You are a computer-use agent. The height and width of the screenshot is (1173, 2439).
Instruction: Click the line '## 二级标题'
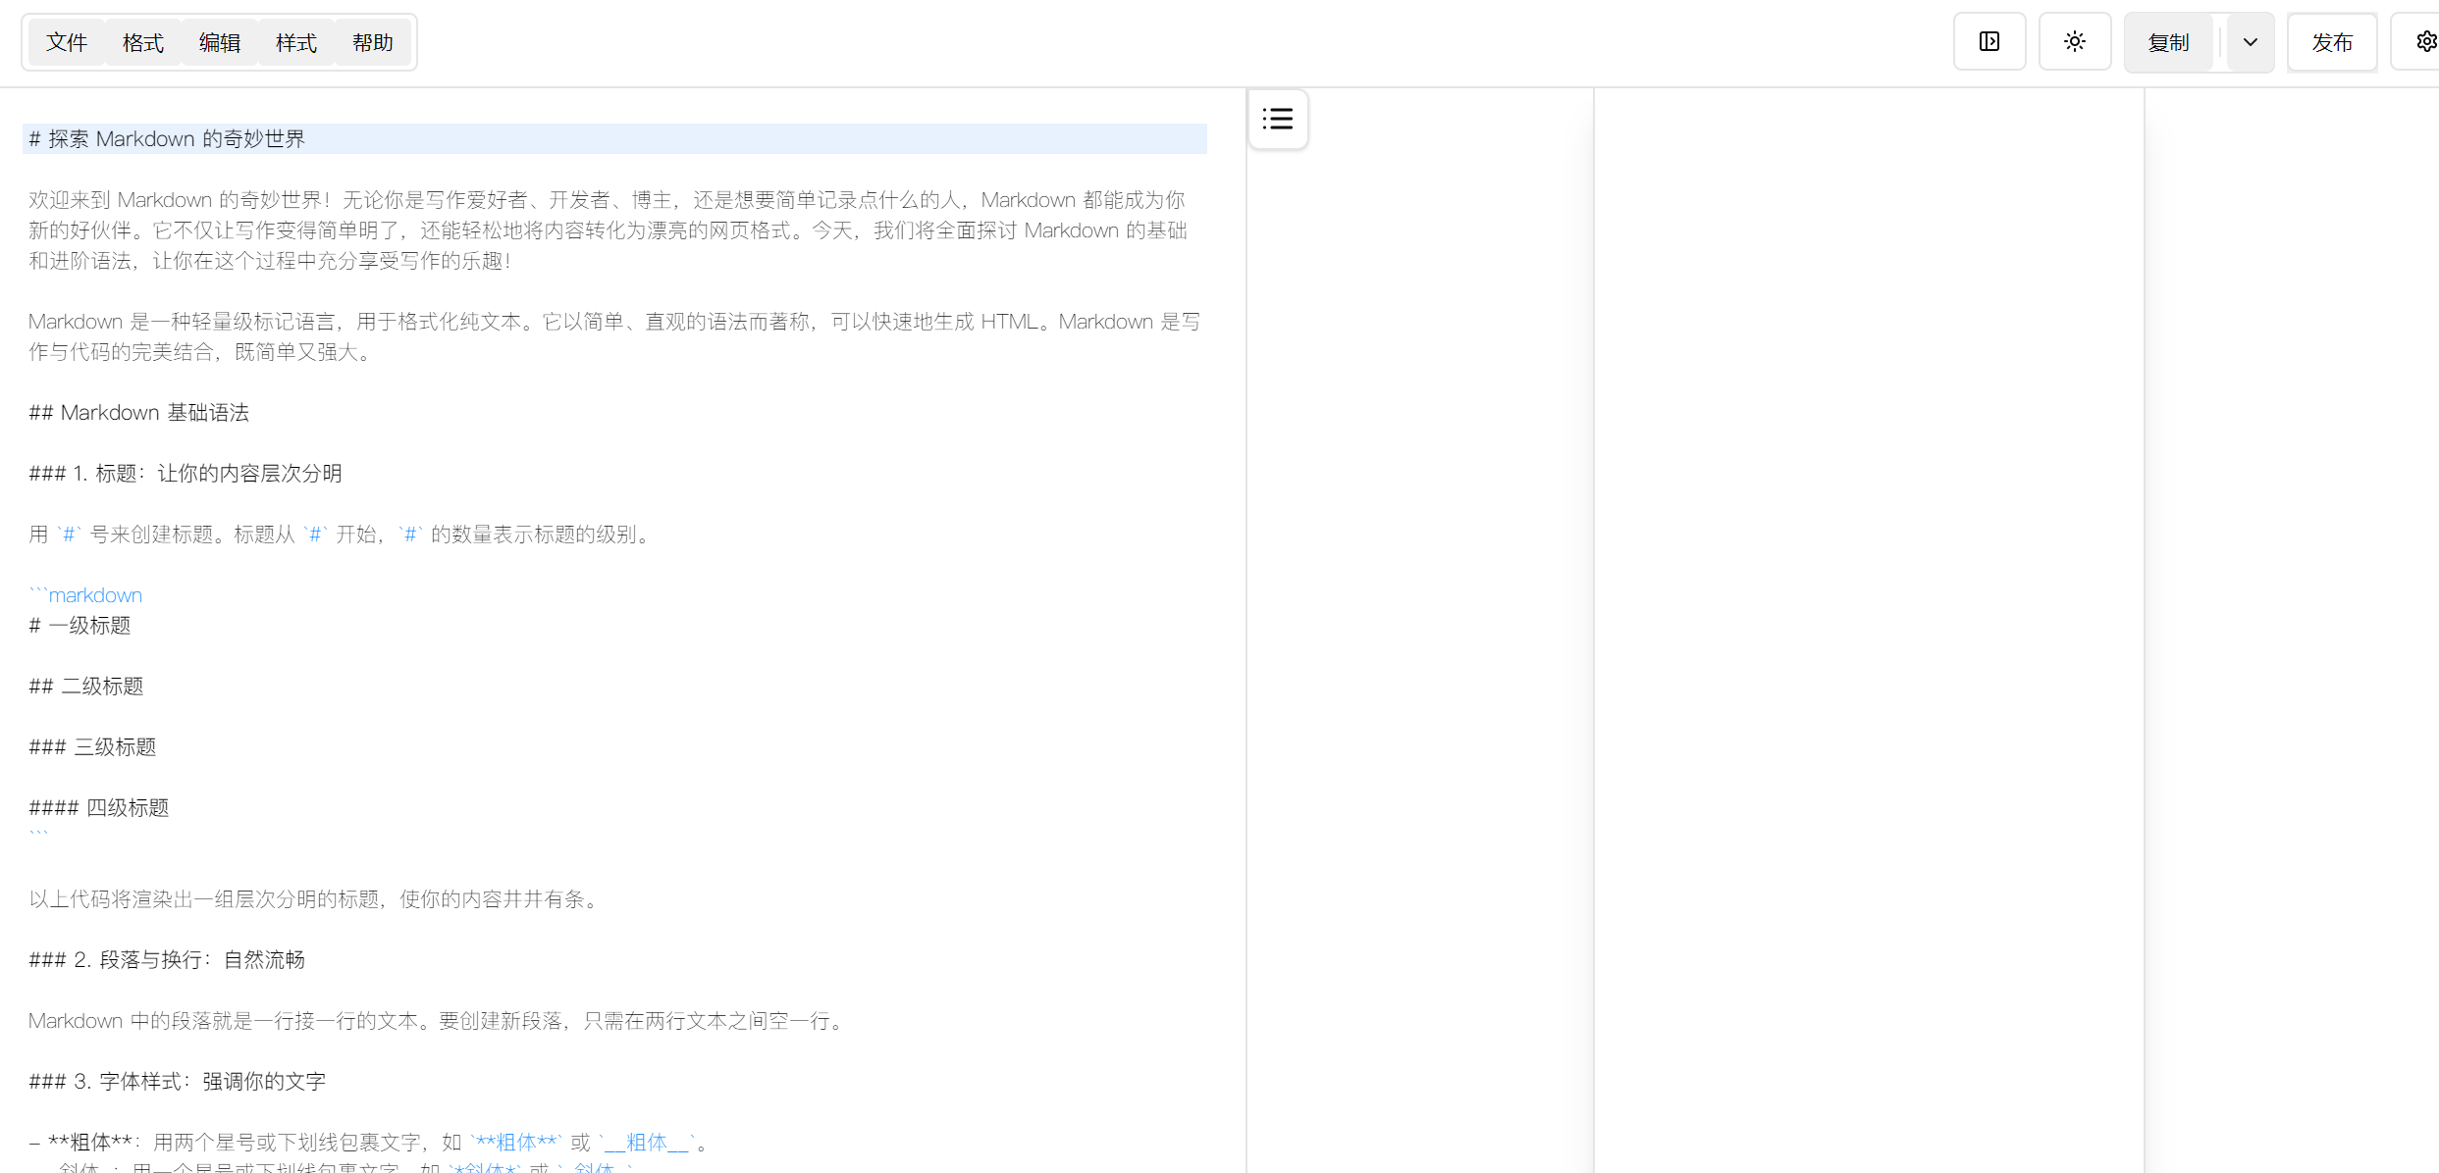[x=86, y=686]
